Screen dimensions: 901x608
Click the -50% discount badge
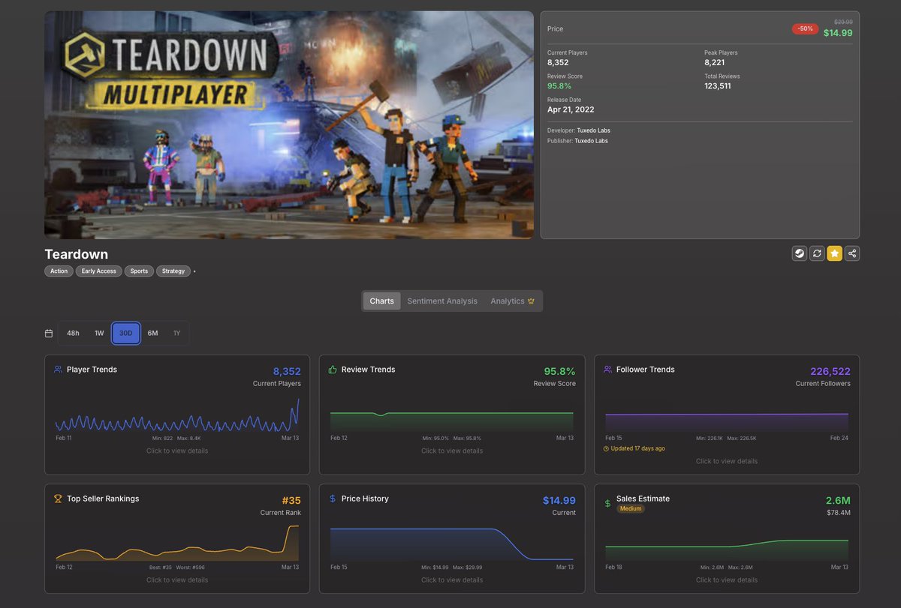[805, 28]
